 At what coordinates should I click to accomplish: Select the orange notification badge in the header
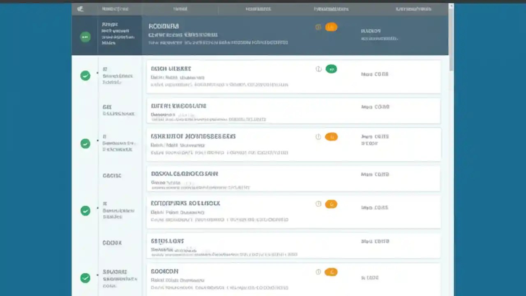tap(331, 27)
